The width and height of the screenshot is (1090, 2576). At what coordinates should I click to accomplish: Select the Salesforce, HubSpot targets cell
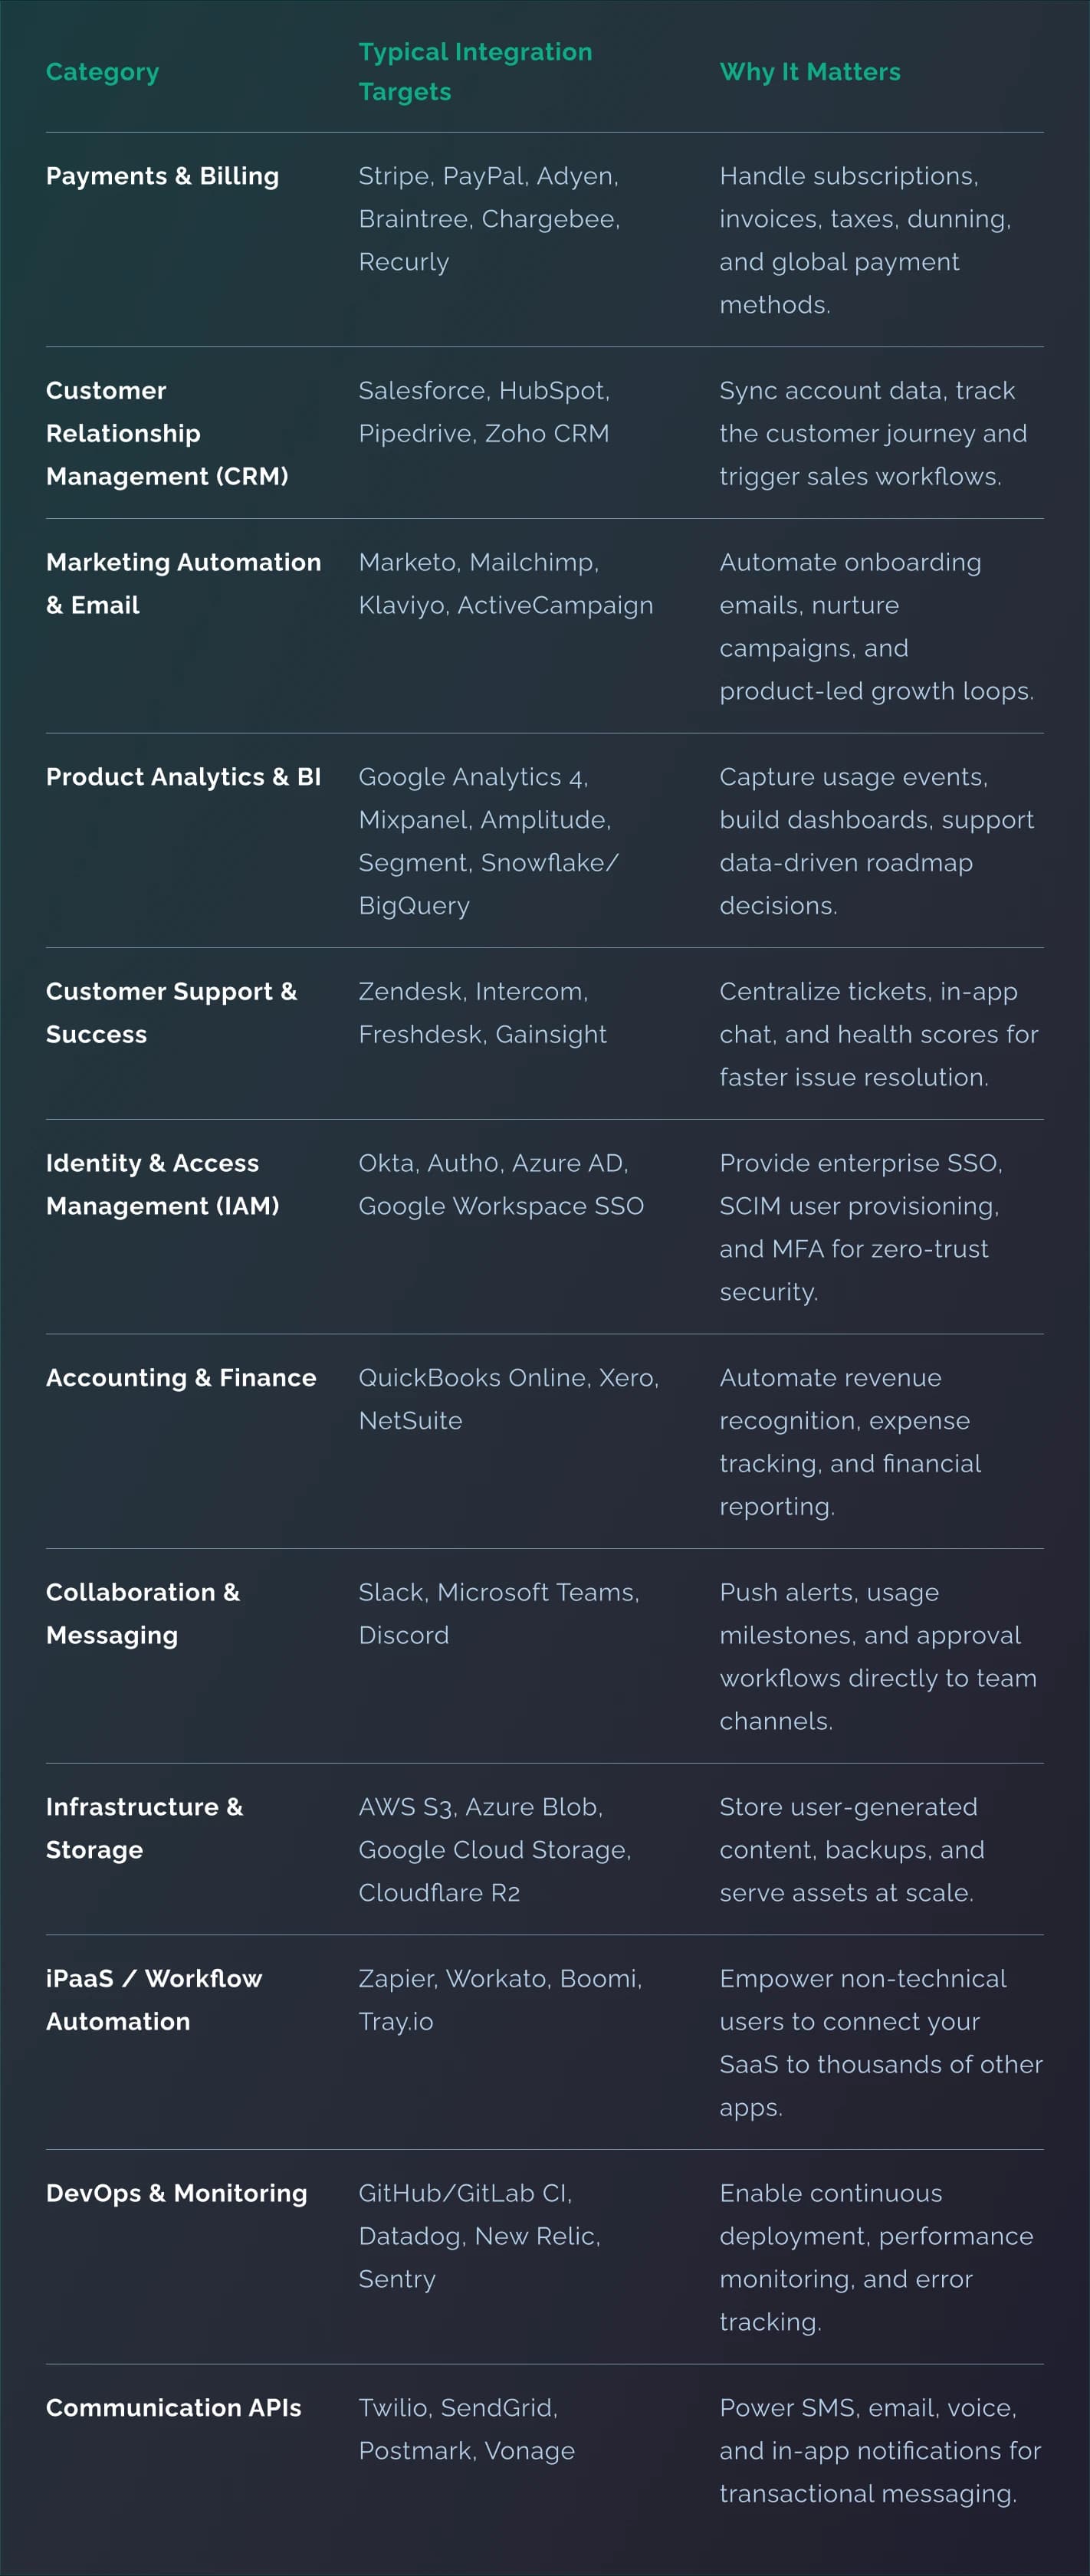[484, 412]
